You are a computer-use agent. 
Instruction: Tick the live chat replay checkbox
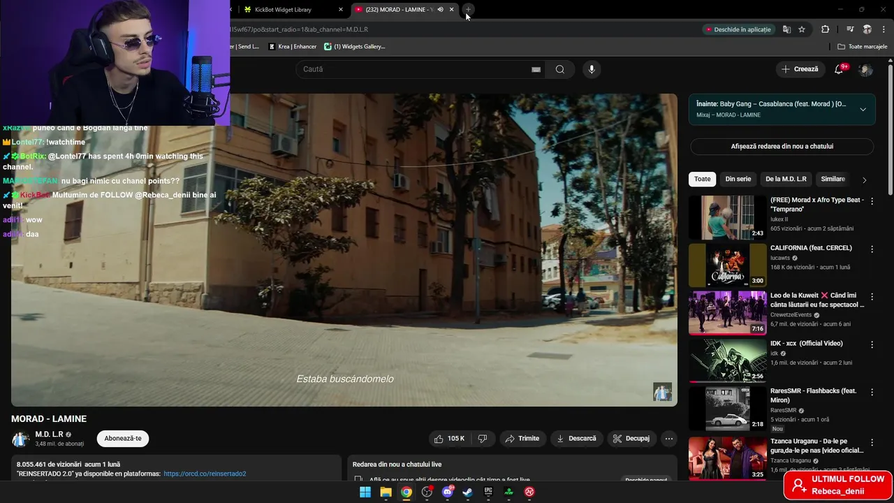[x=358, y=480]
